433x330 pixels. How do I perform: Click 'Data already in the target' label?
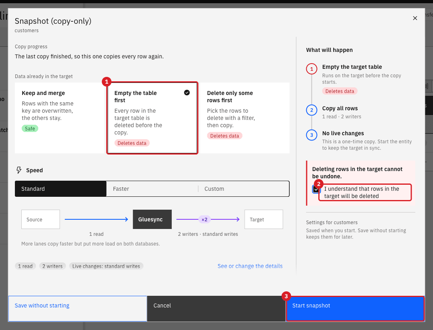click(43, 76)
